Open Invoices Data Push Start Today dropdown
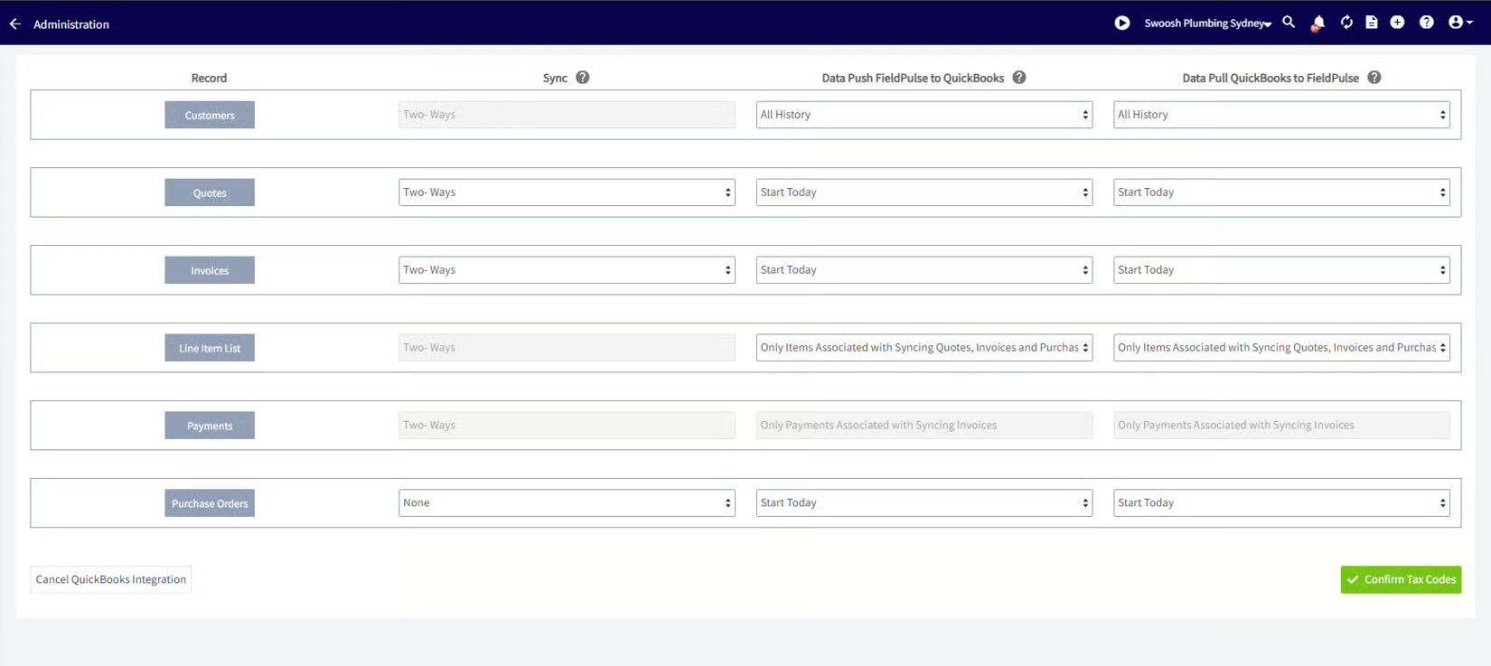The width and height of the screenshot is (1491, 666). click(x=924, y=270)
